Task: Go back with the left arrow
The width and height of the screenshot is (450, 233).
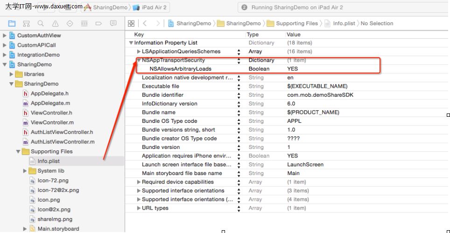Action: click(145, 23)
